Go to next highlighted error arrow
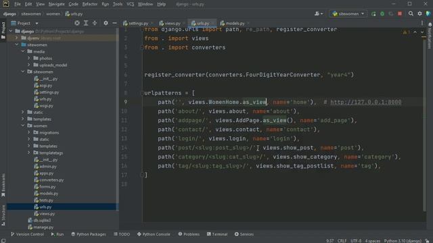This screenshot has width=433, height=243. 422,32
